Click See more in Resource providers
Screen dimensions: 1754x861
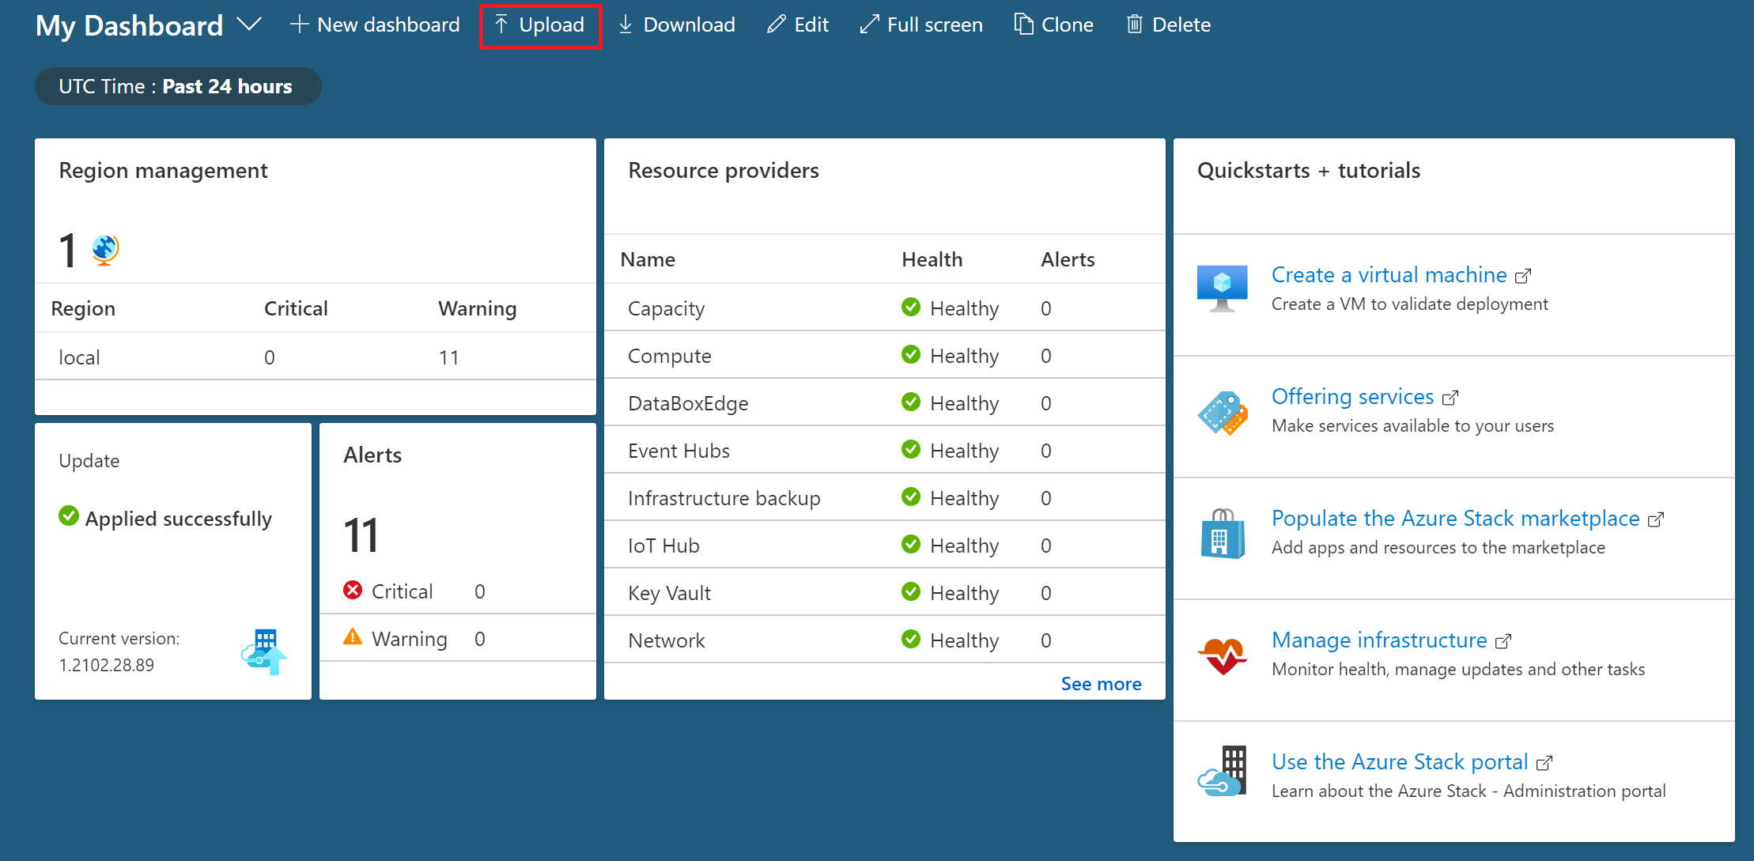point(1101,683)
